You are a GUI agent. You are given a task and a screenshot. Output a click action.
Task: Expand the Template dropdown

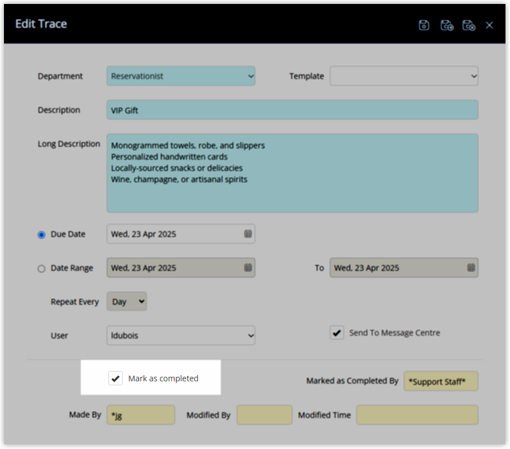tap(404, 76)
